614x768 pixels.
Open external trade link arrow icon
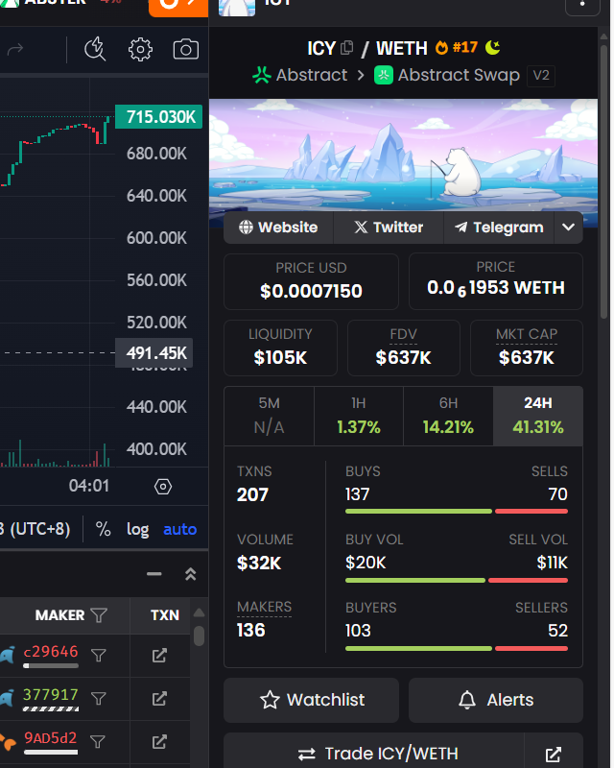[554, 755]
